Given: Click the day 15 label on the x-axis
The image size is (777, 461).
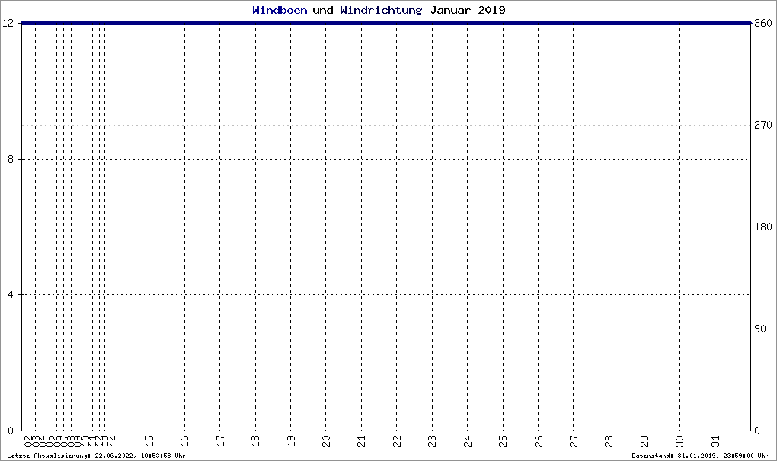Looking at the screenshot, I should point(149,440).
